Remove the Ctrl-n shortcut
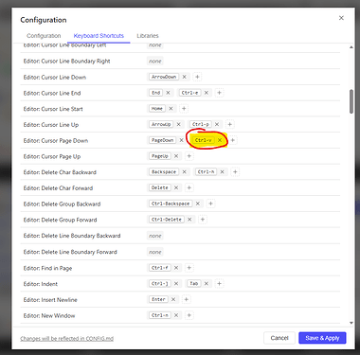Viewport: 360px width, 355px height. pos(176,315)
